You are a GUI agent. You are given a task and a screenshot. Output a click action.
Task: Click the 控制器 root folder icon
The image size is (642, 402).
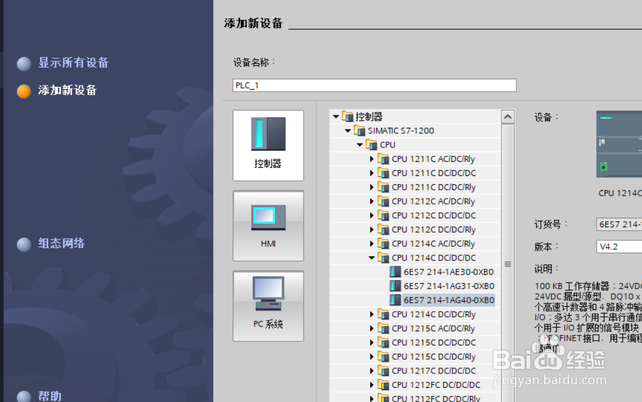point(347,117)
